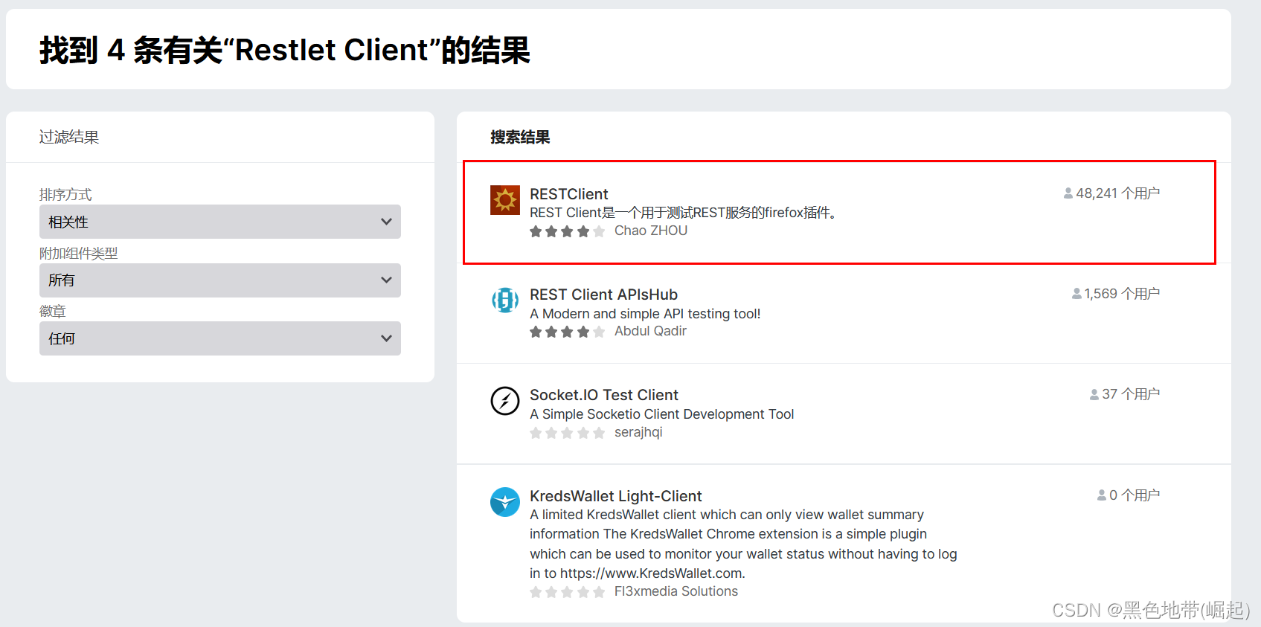Open the REST Client APIsHub add-on link
The width and height of the screenshot is (1261, 627).
pos(603,295)
